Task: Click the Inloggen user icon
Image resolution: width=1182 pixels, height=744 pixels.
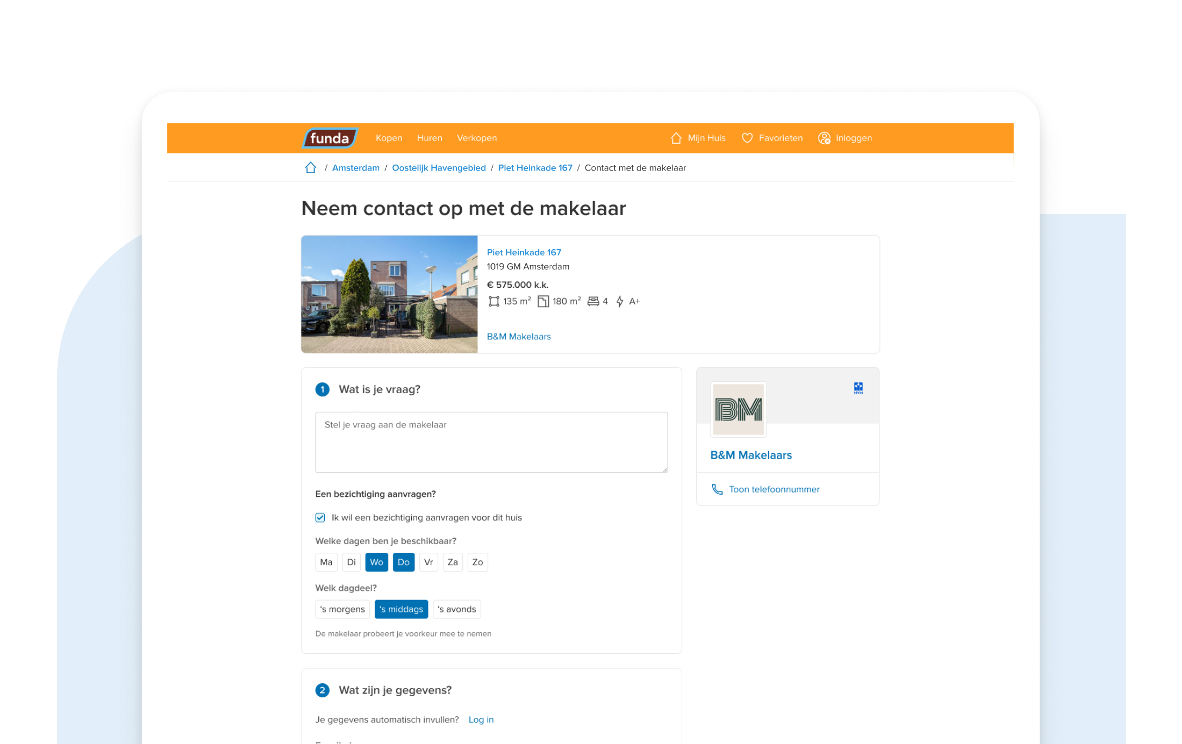Action: [x=824, y=138]
